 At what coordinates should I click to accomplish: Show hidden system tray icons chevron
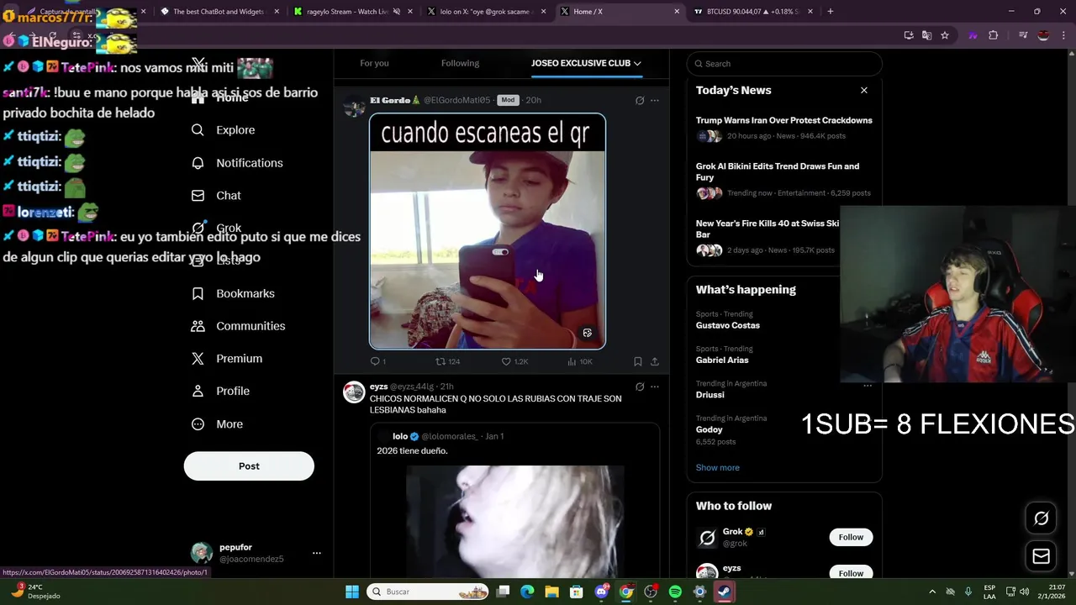[932, 592]
